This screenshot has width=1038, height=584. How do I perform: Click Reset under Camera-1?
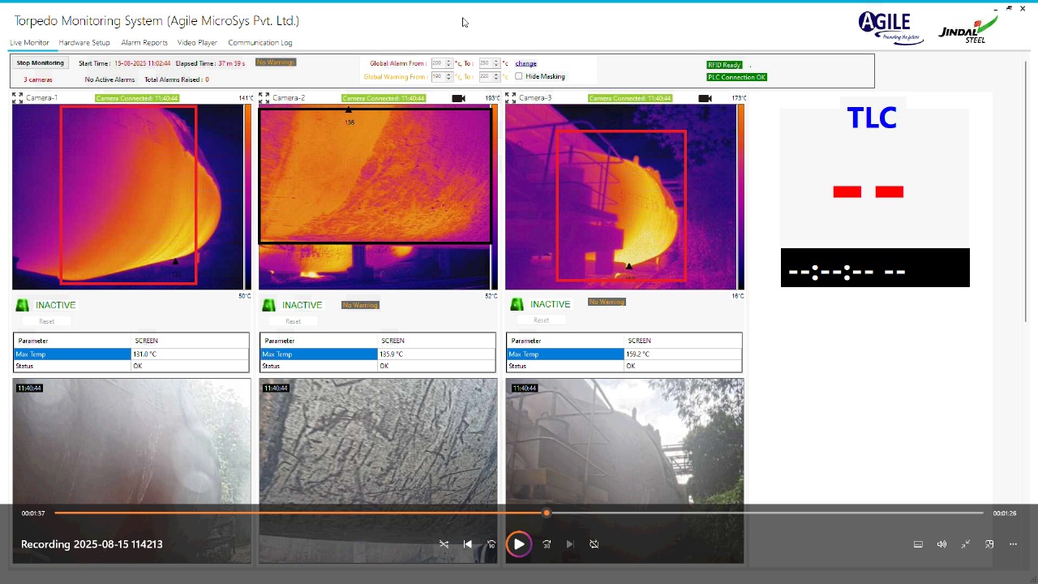point(46,321)
